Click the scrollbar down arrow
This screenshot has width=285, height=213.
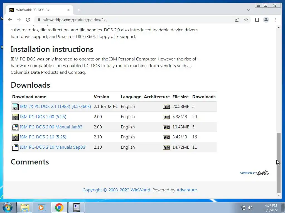tap(279, 196)
